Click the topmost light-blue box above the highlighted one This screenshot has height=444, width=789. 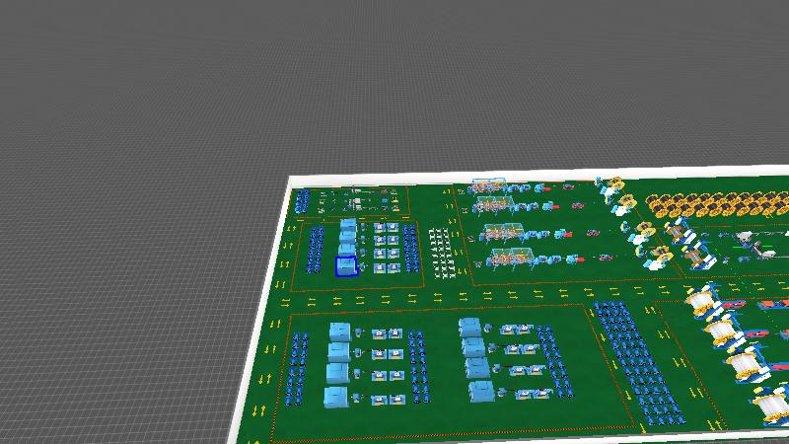point(348,226)
